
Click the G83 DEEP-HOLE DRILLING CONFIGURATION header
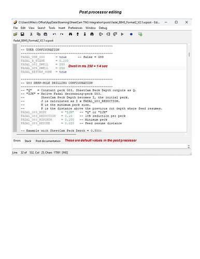[56, 83]
